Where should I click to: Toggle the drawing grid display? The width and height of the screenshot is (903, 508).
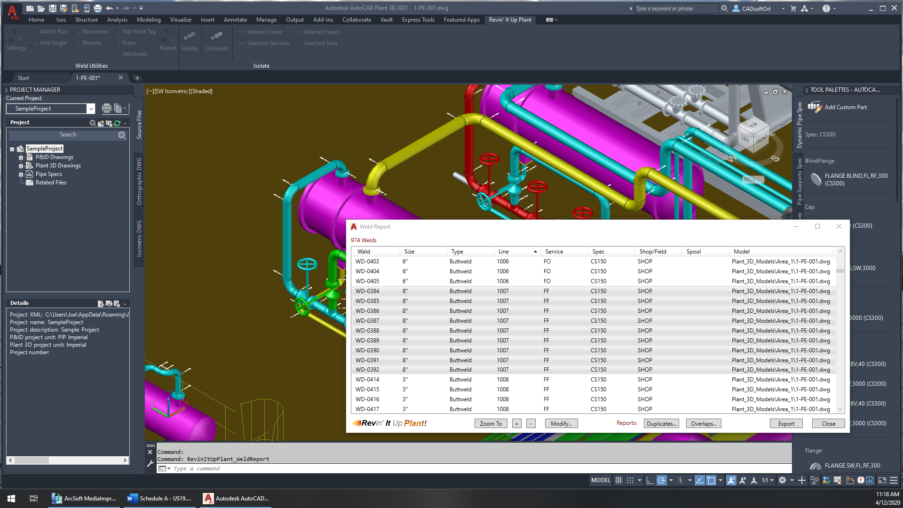pos(618,480)
